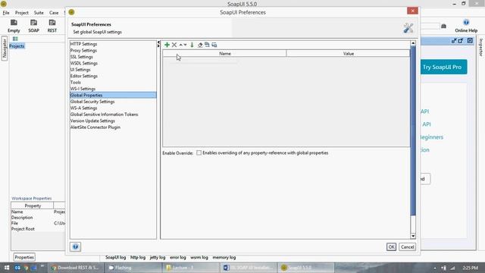Viewport: 485px width, 273px height.
Task: Select WSDL Settings in preferences list
Action: [113, 63]
